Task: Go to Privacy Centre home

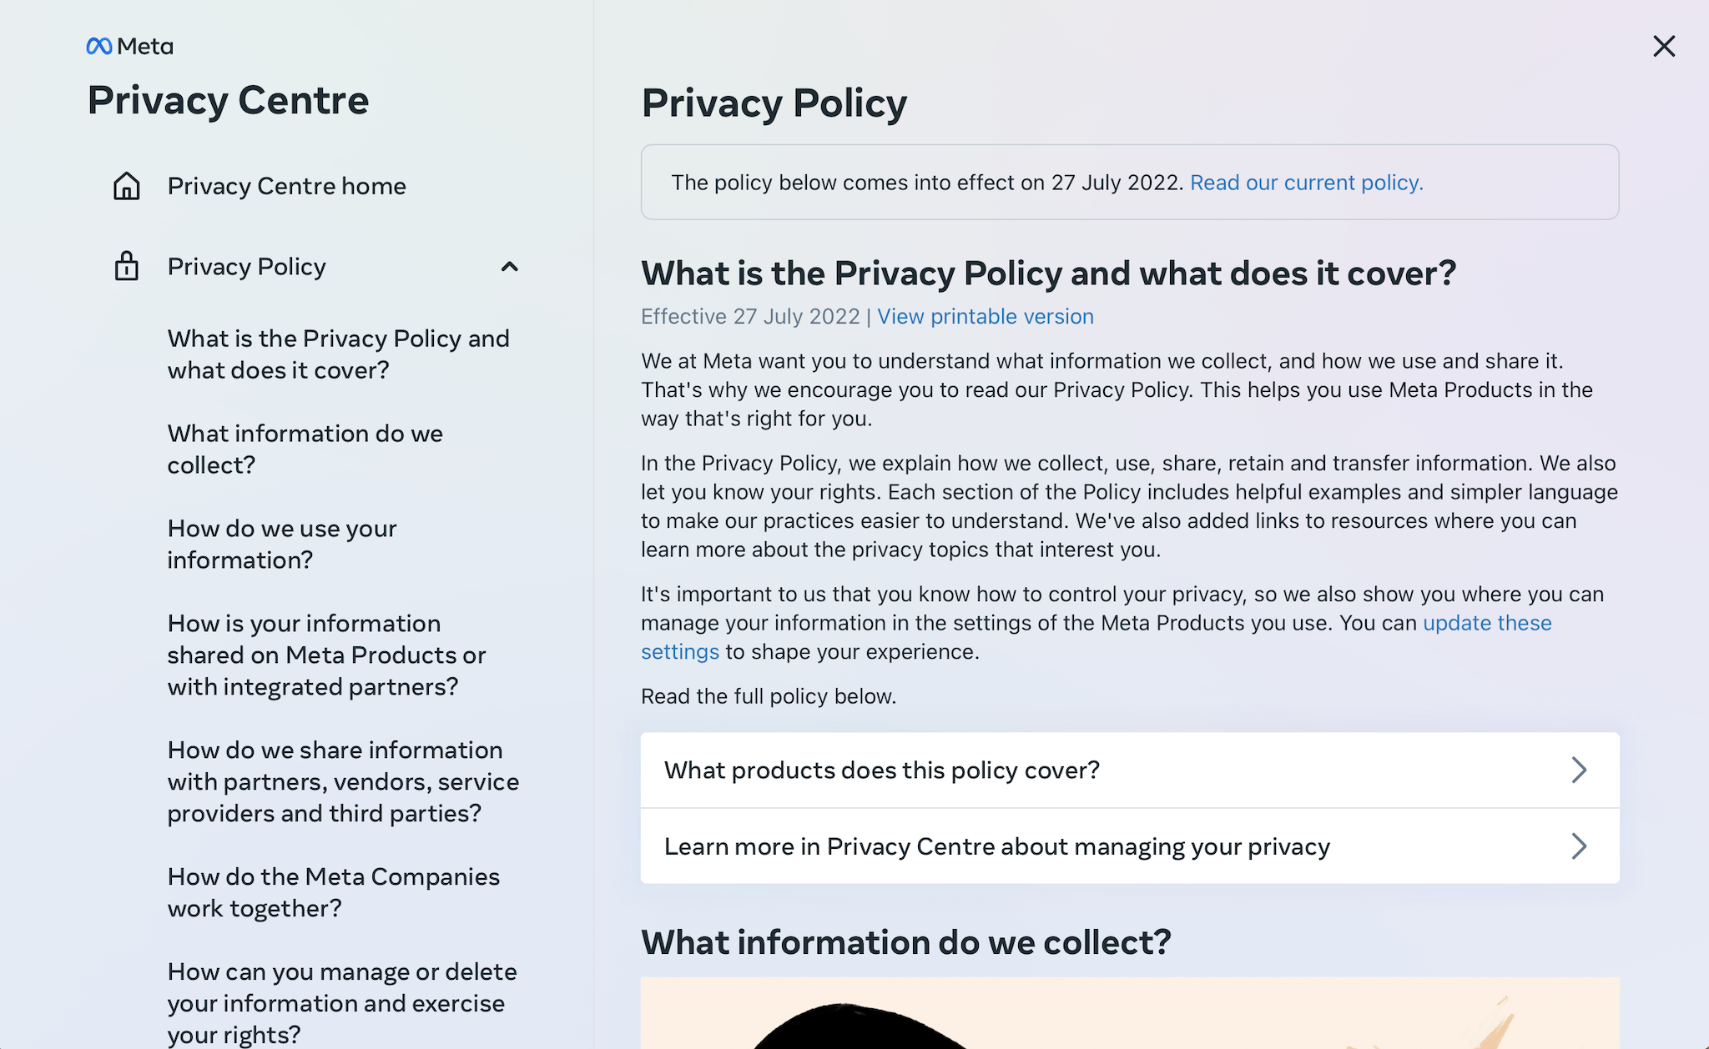Action: (x=286, y=186)
